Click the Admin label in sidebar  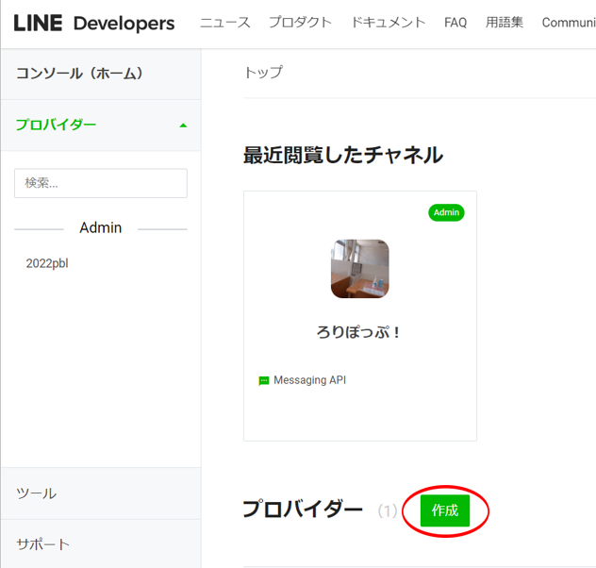tap(101, 227)
